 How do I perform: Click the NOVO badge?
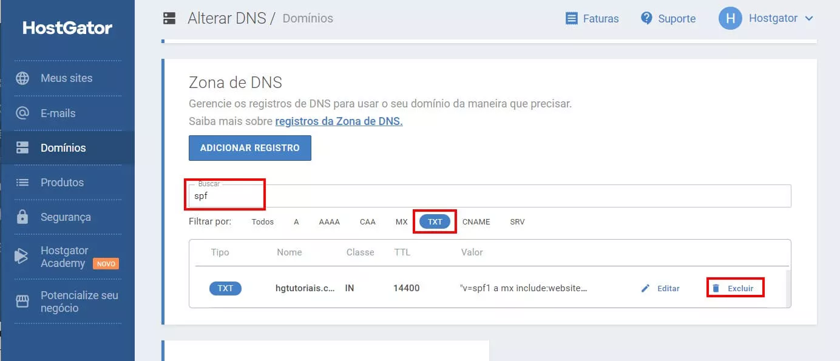[106, 264]
